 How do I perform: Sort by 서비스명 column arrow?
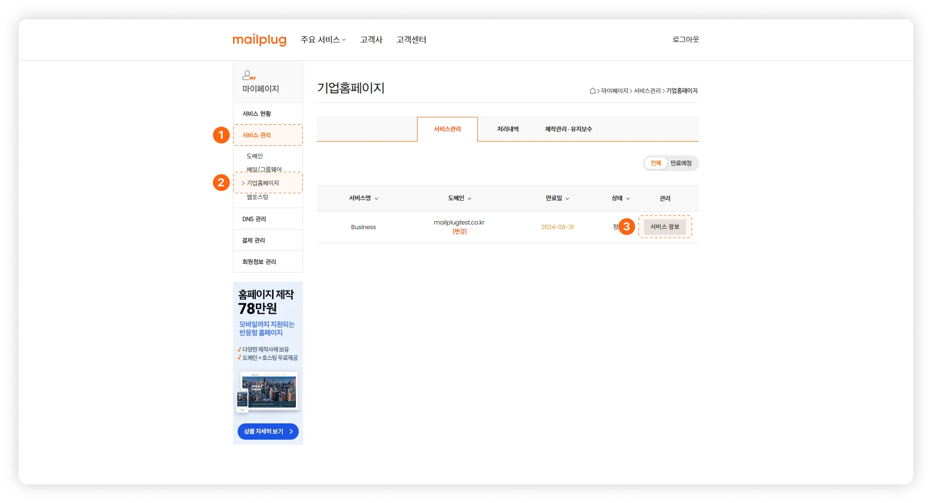[x=377, y=199]
